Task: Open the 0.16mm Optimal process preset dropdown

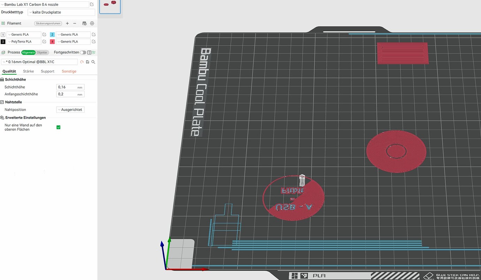Action: [x=39, y=62]
